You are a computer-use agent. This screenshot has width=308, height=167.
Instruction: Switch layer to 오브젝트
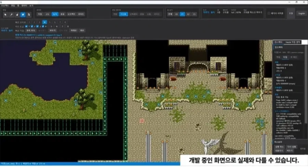(71, 14)
